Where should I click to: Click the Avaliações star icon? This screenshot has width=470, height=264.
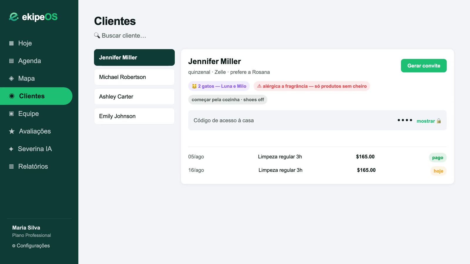pyautogui.click(x=12, y=131)
